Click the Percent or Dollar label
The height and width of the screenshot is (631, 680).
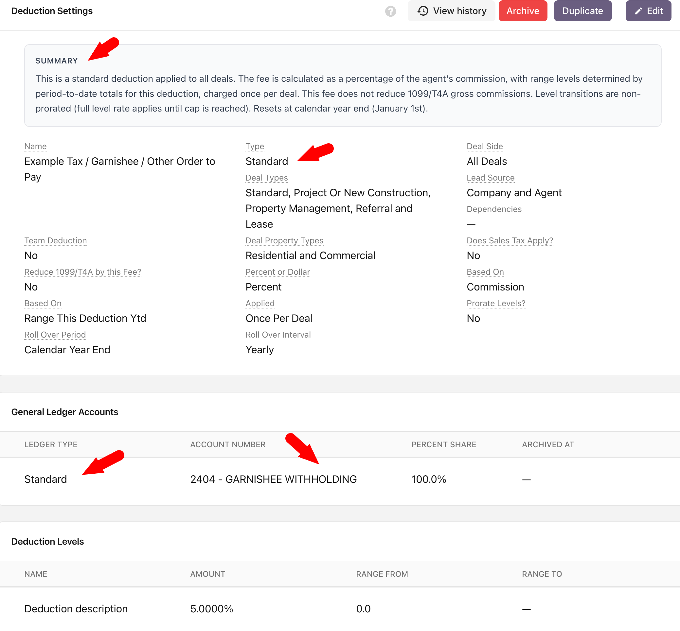click(278, 272)
